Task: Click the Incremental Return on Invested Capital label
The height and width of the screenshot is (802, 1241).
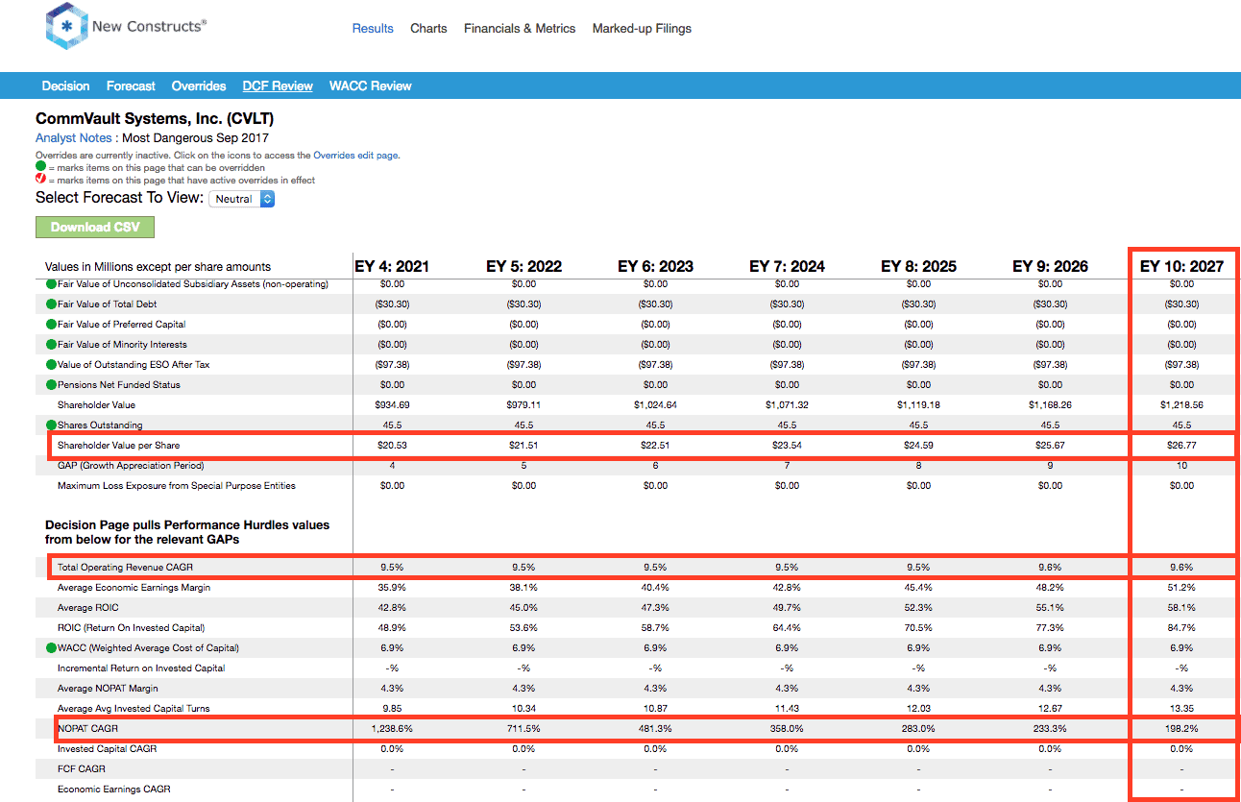Action: (141, 668)
